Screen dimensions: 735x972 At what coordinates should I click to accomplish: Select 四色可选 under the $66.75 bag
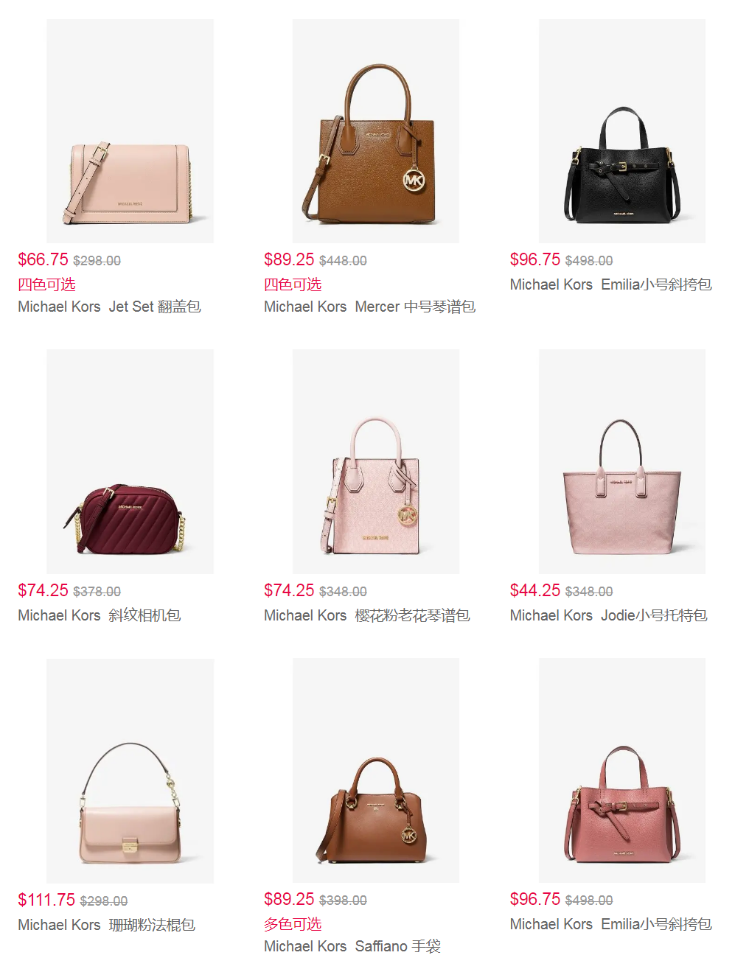click(x=46, y=284)
